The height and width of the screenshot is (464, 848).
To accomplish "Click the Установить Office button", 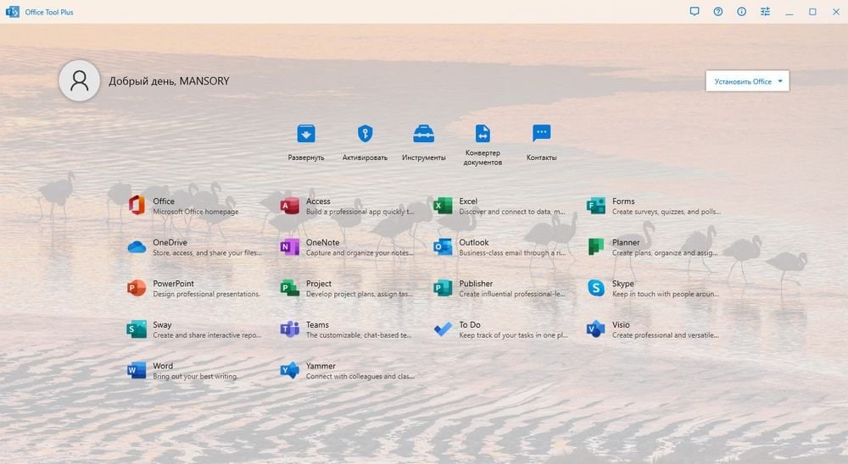I will pyautogui.click(x=747, y=81).
